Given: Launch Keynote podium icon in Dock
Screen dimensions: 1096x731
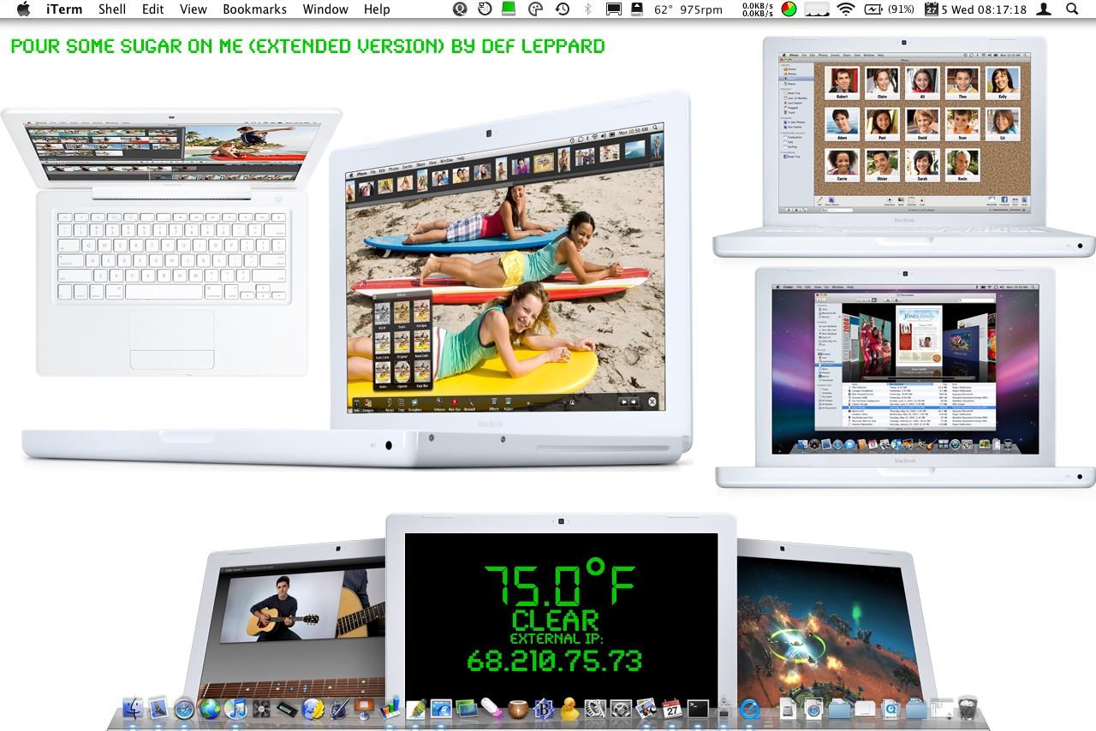Looking at the screenshot, I should pyautogui.click(x=364, y=708).
